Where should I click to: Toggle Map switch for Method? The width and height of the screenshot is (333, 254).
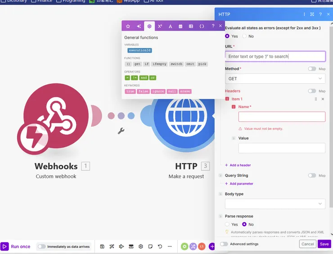[x=312, y=68]
